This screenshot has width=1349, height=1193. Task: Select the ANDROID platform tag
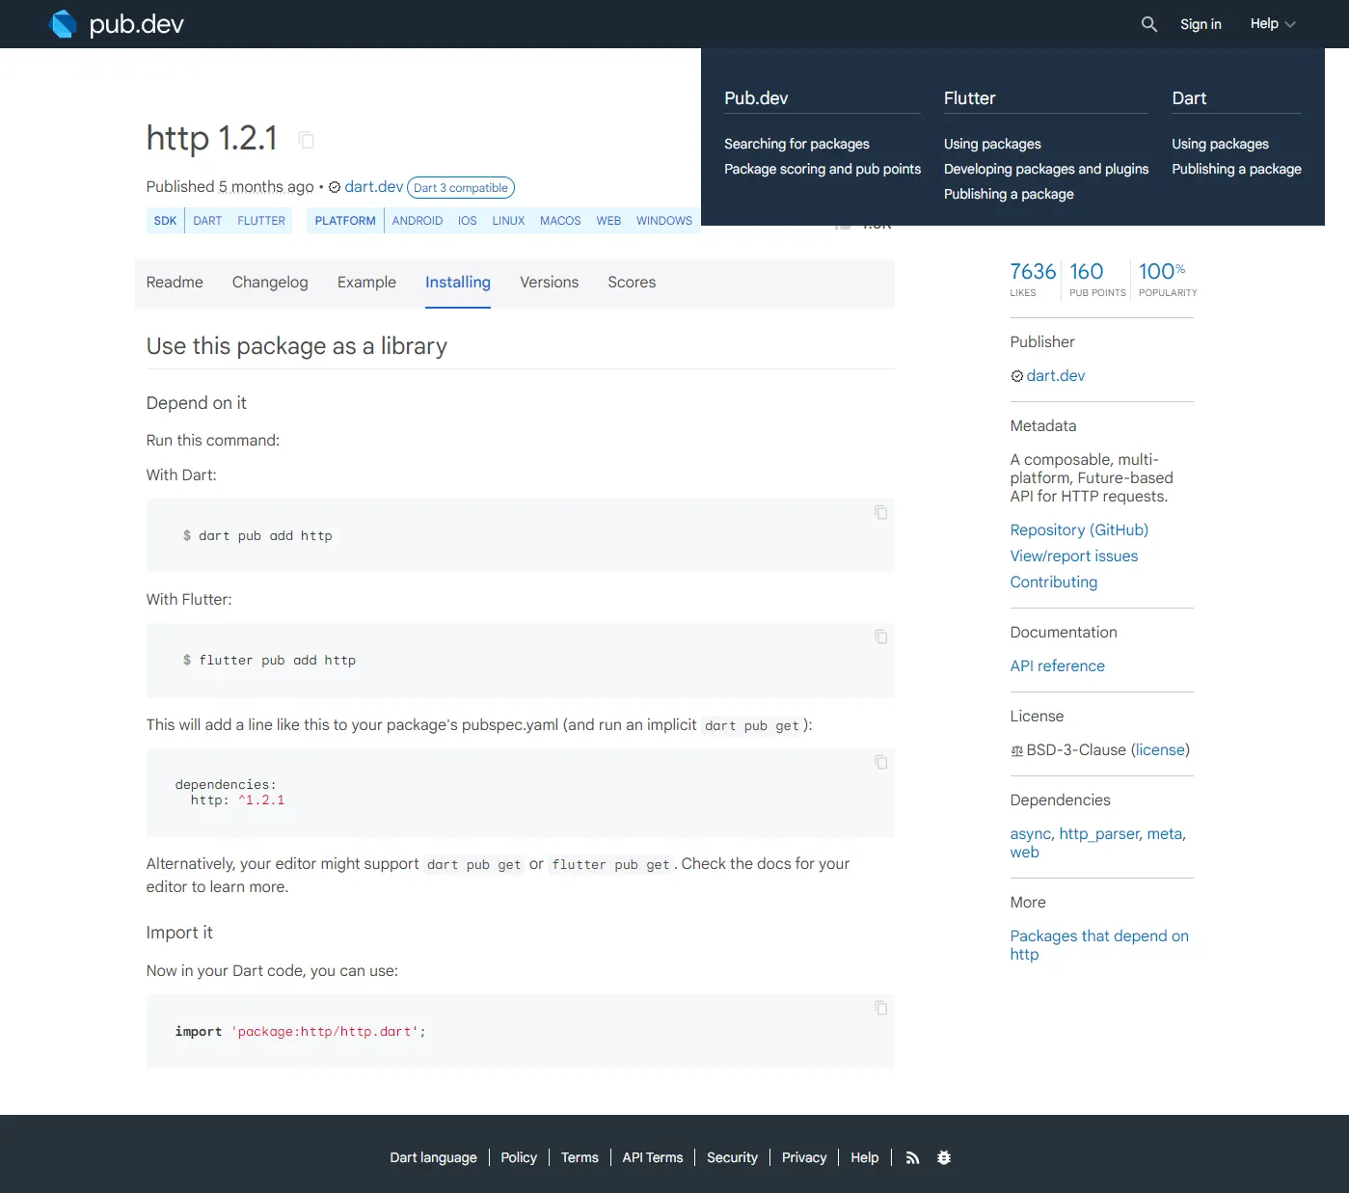418,221
